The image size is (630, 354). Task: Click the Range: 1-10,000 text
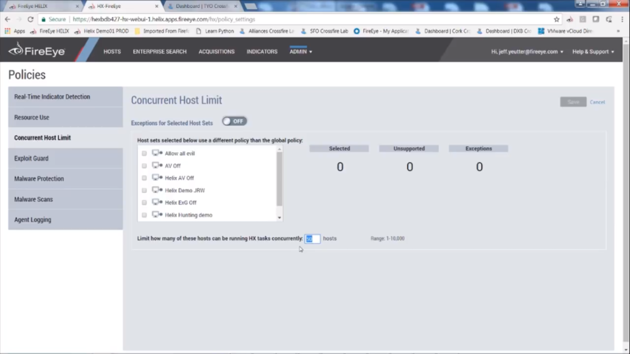(x=387, y=239)
